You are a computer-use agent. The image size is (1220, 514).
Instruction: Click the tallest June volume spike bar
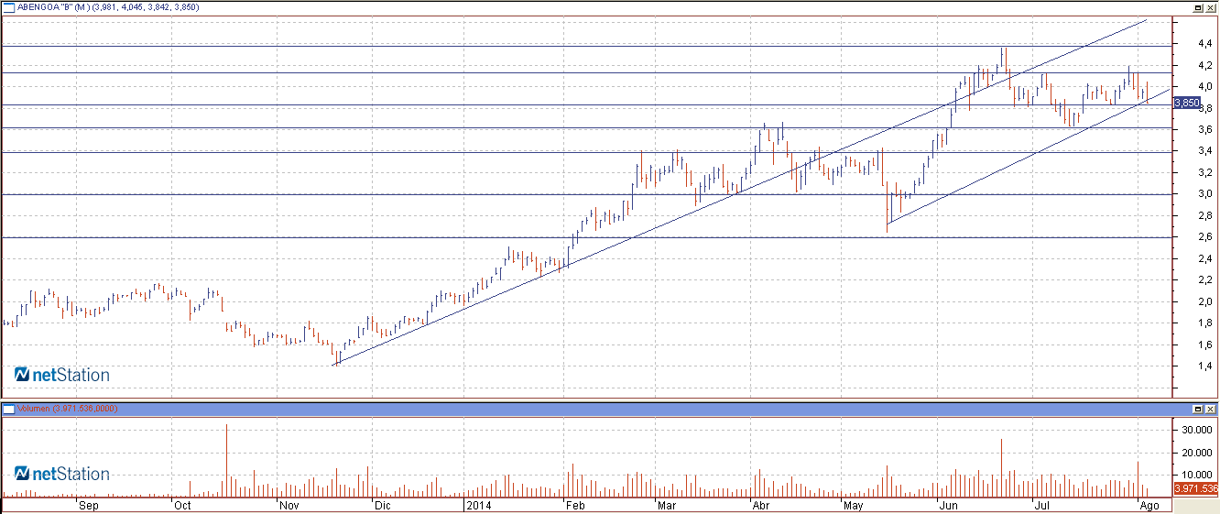(x=1002, y=467)
